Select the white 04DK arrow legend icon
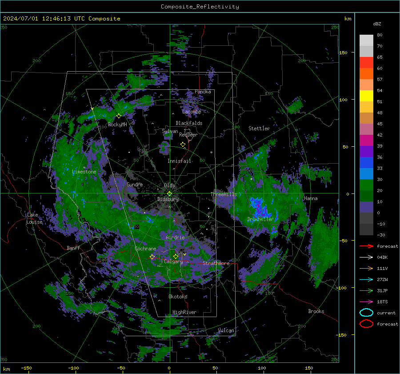 366,257
